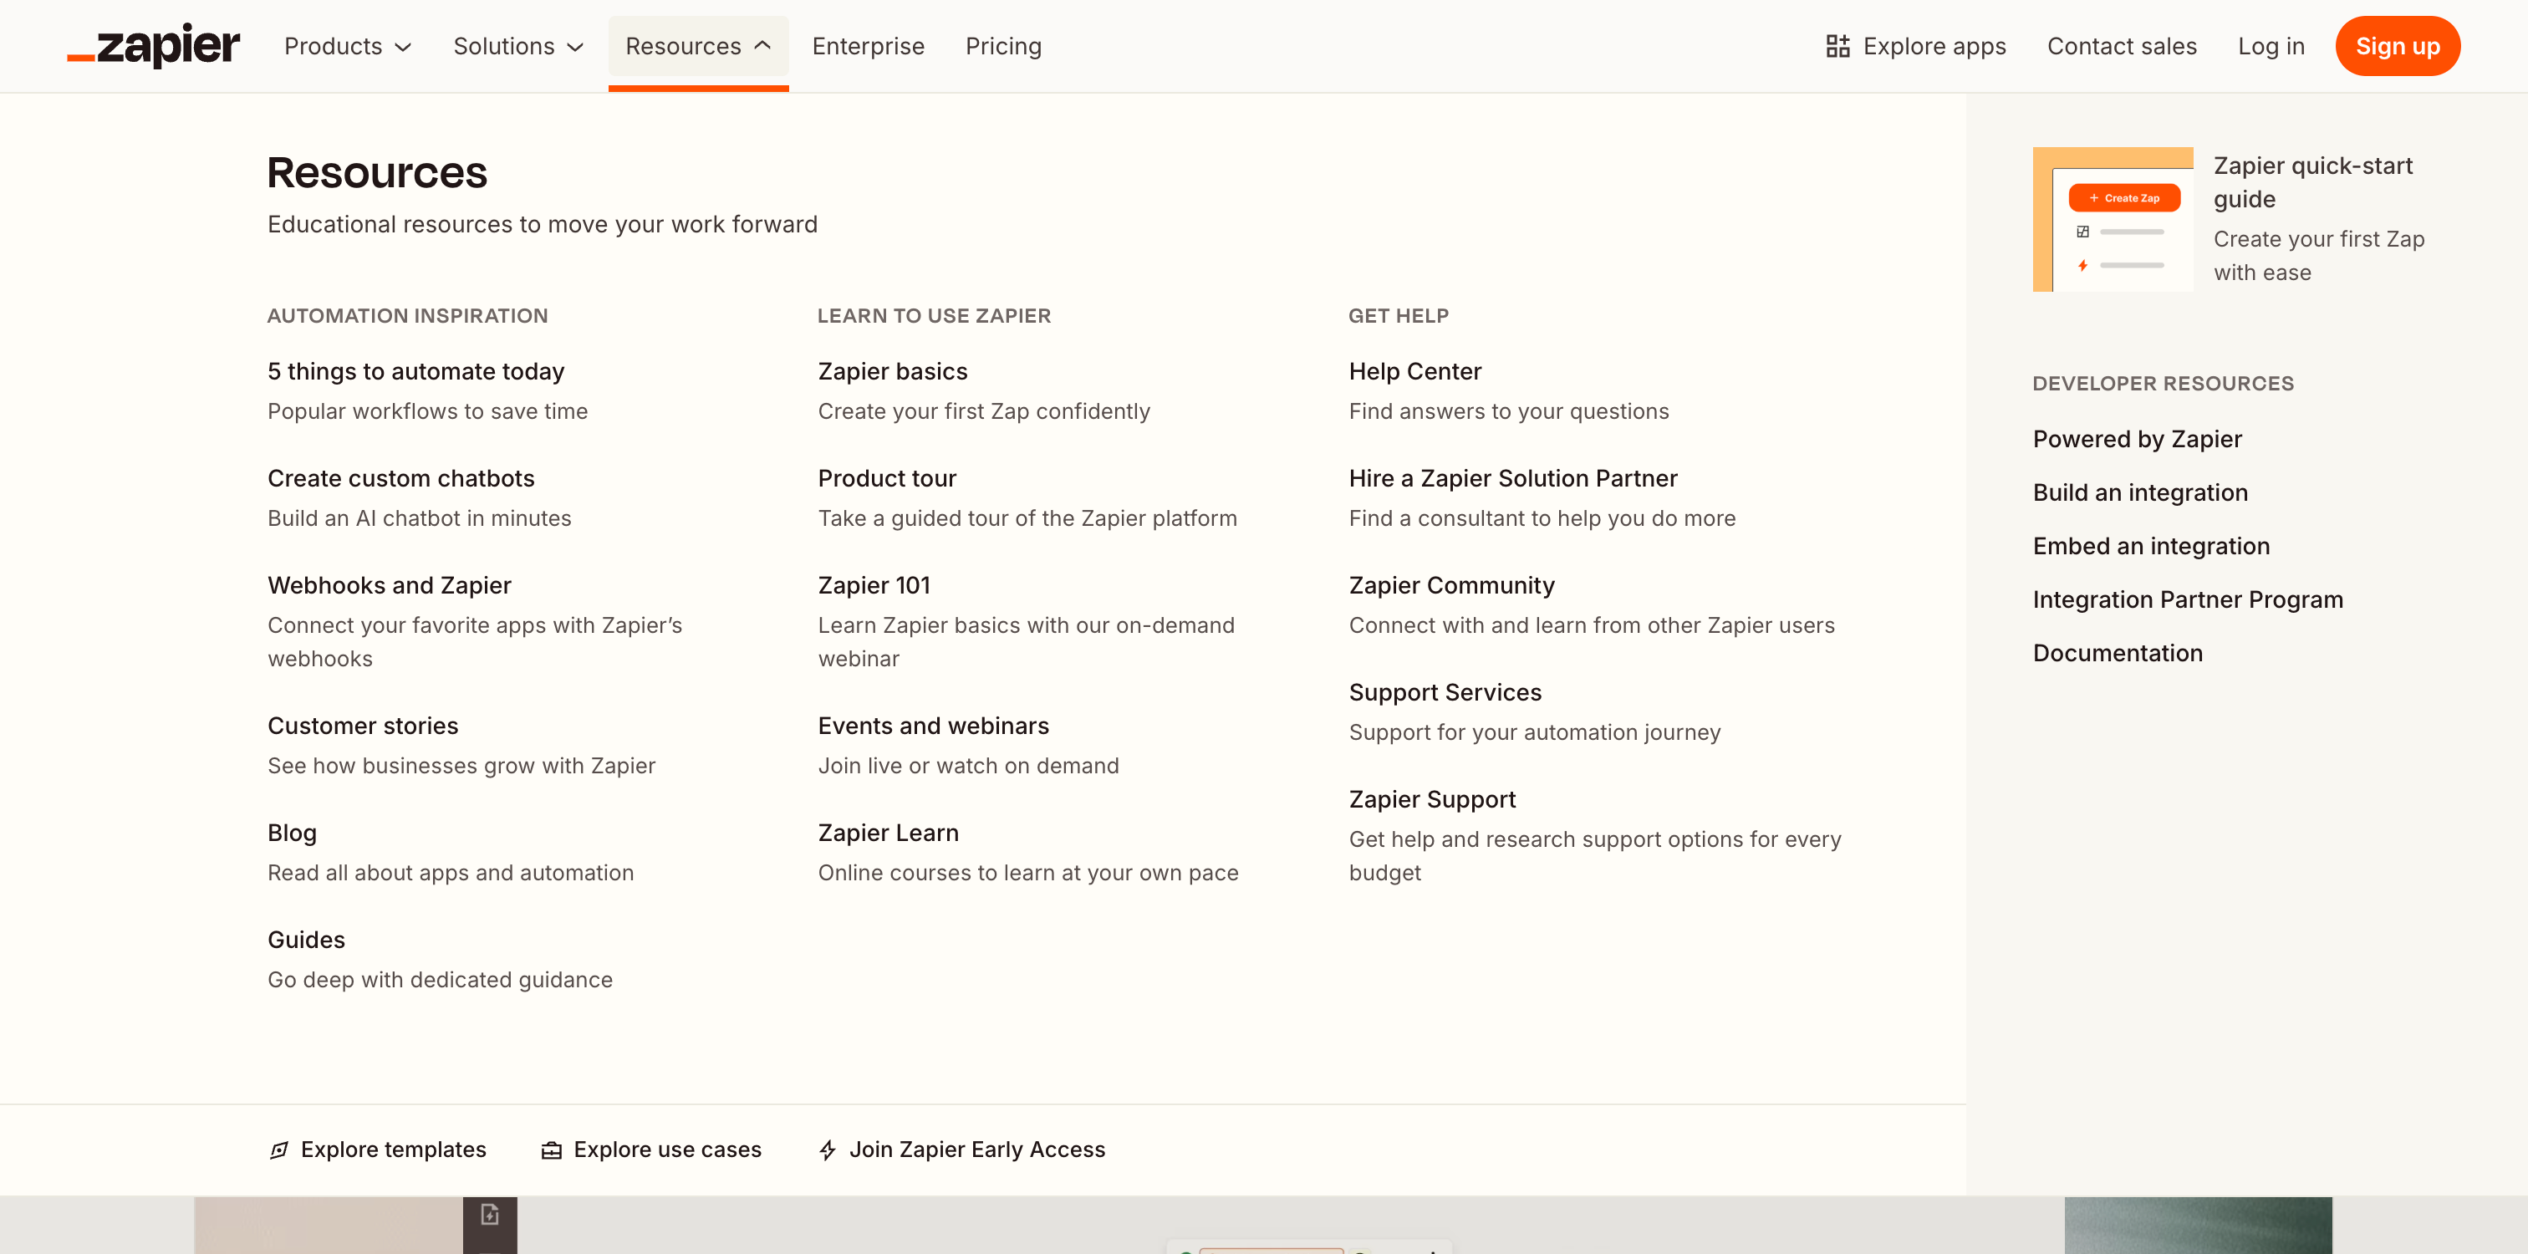Open the Documentation developer resource
This screenshot has height=1254, width=2528.
point(2117,653)
